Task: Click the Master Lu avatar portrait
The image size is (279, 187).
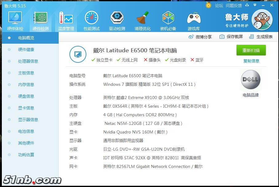Action: pos(262,20)
